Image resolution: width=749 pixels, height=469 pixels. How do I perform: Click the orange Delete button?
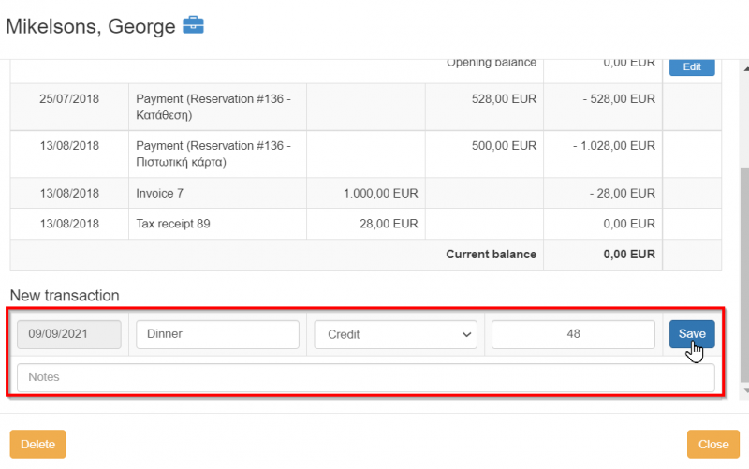point(37,444)
